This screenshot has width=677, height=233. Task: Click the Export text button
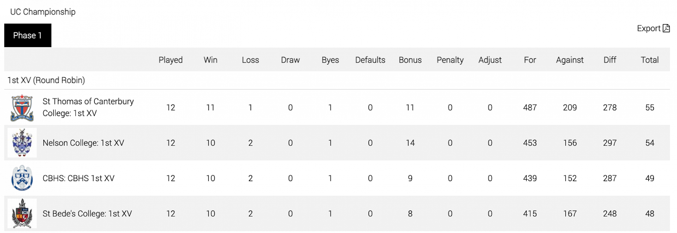pos(649,28)
